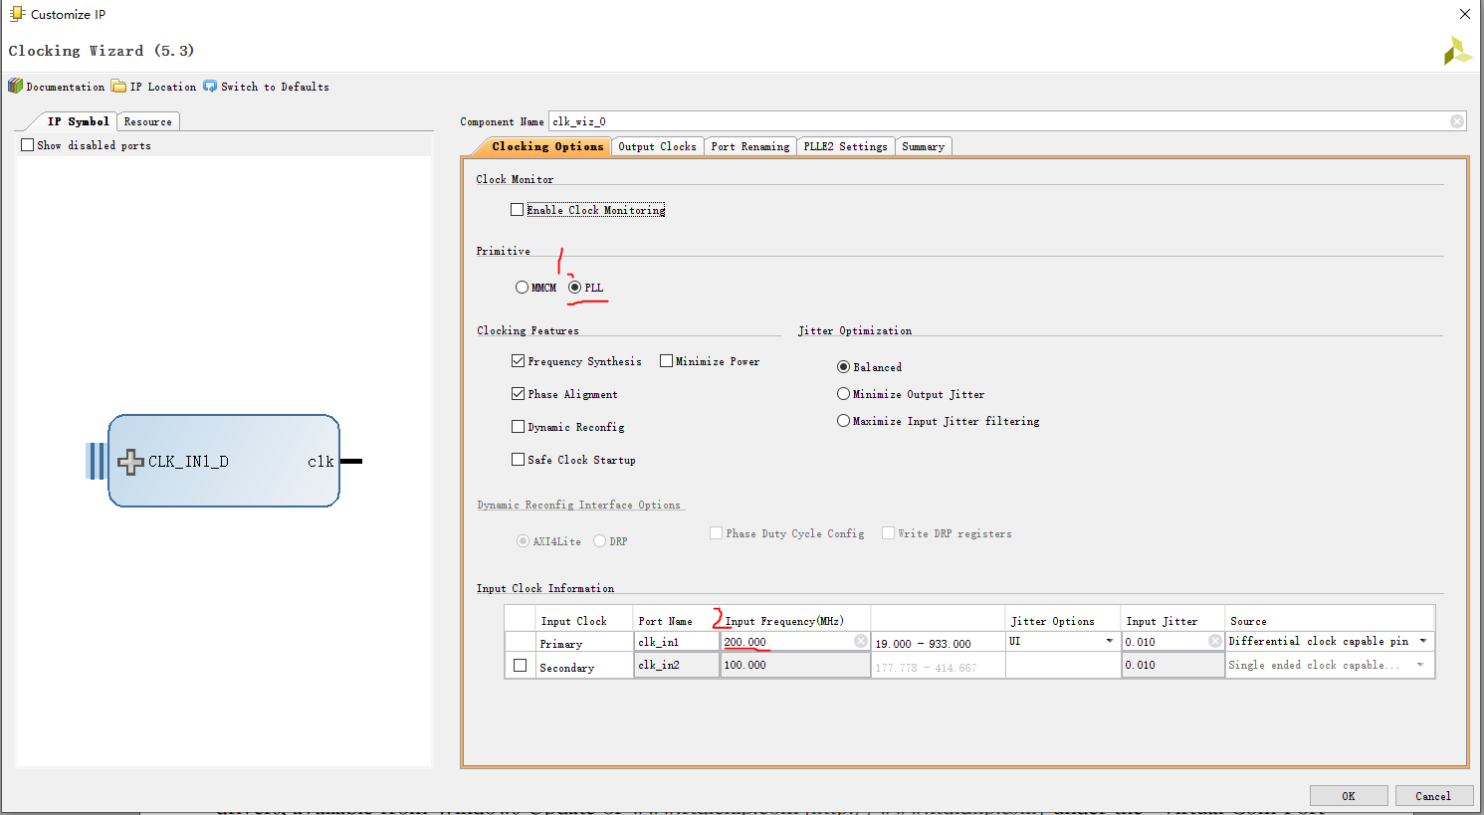Image resolution: width=1484 pixels, height=815 pixels.
Task: Click the Customize IP title bar icon
Action: click(17, 14)
